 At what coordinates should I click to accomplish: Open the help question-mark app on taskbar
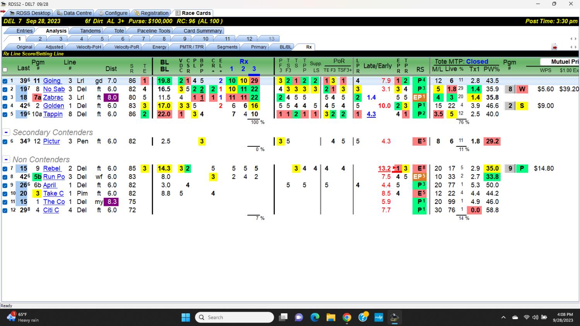(363, 318)
